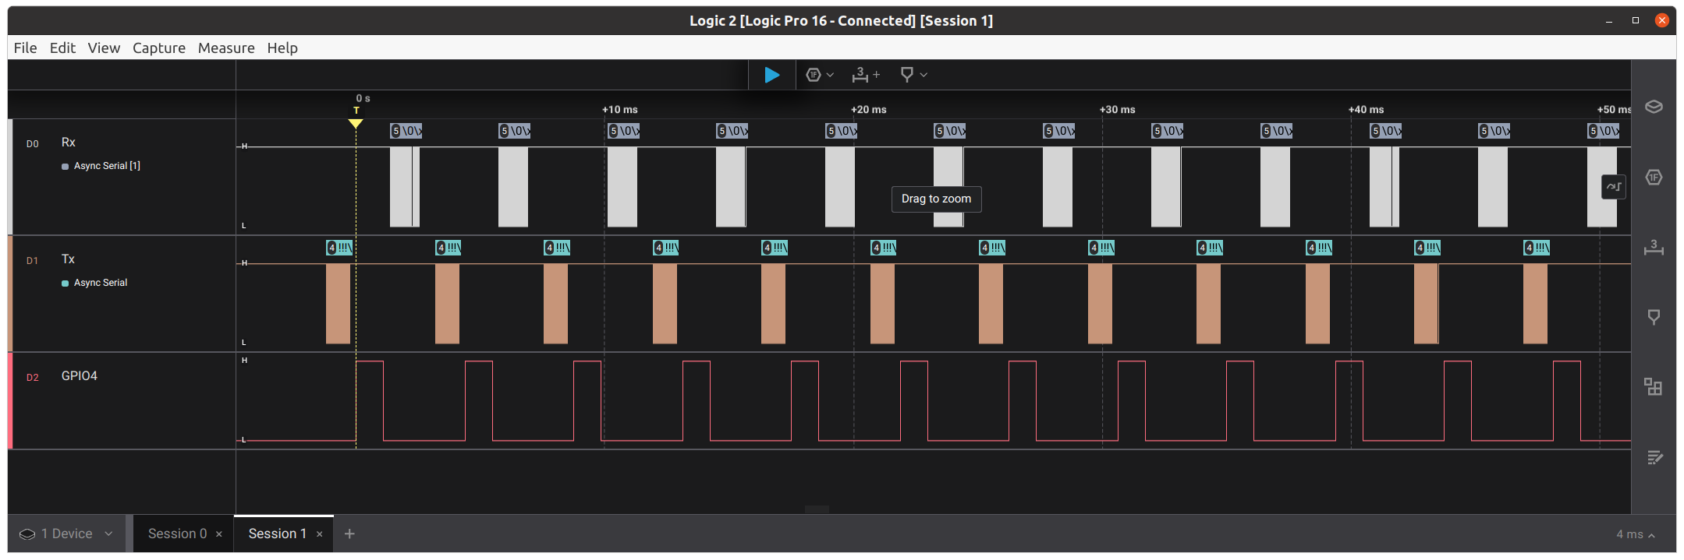The width and height of the screenshot is (1684, 560).
Task: Expand the toolbar marker dropdown
Action: [x=913, y=75]
